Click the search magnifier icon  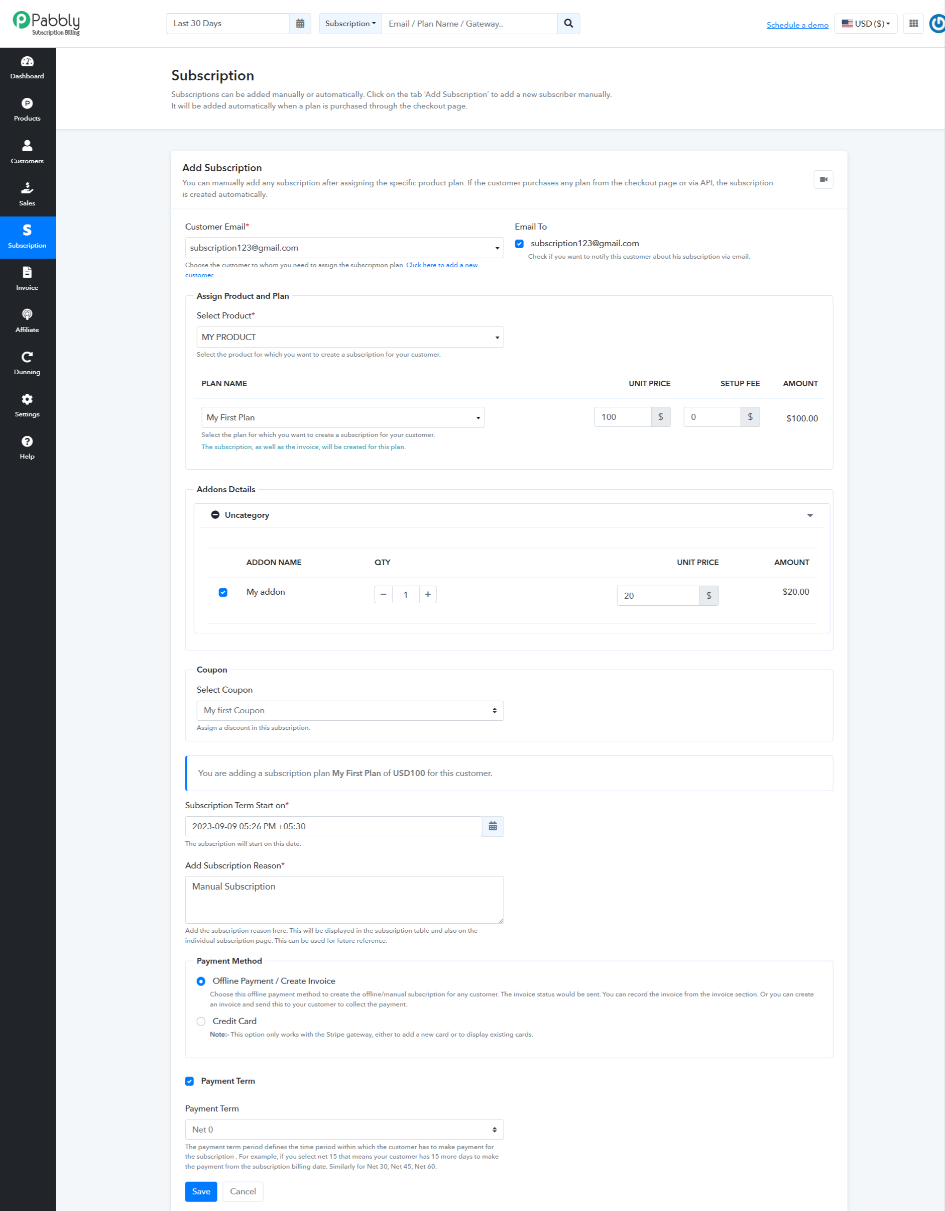(568, 23)
